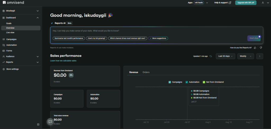Select Summarize last month's performance suggestion
Screen dimensions: 271x129
click(x=69, y=38)
